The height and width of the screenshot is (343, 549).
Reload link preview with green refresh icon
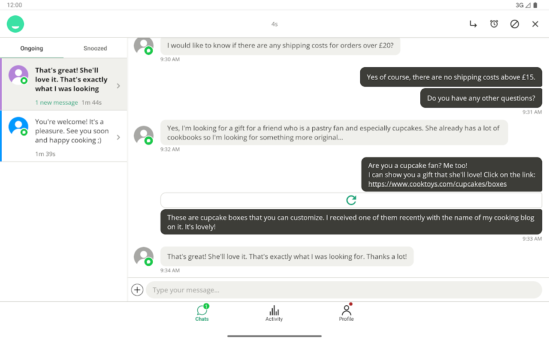point(351,200)
